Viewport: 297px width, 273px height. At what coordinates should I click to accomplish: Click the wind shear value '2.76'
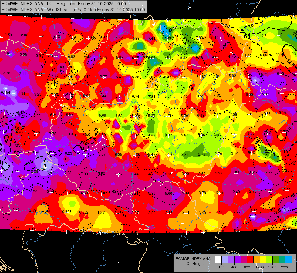click(218, 154)
